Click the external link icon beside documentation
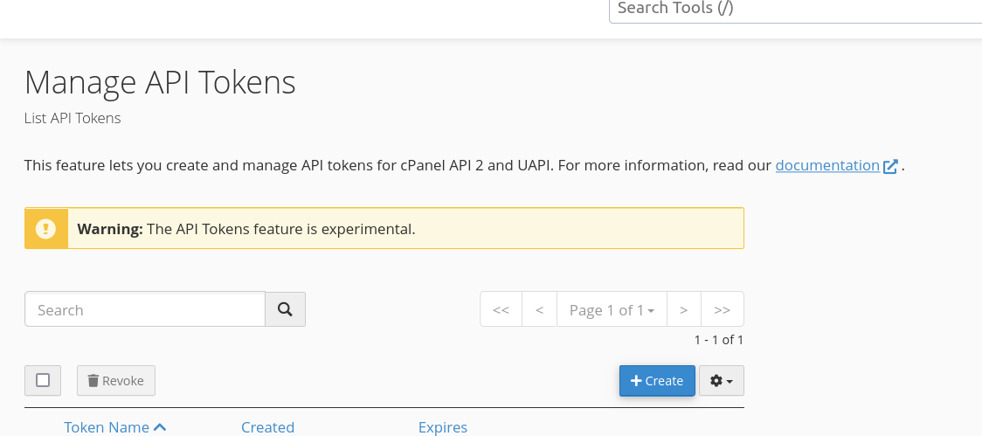982x436 pixels. tap(890, 166)
